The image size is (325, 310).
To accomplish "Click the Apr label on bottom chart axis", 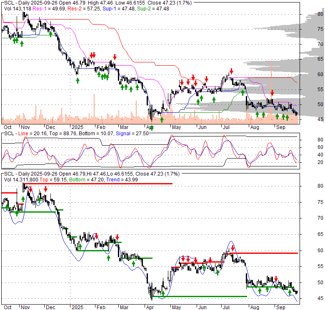I will (150, 308).
